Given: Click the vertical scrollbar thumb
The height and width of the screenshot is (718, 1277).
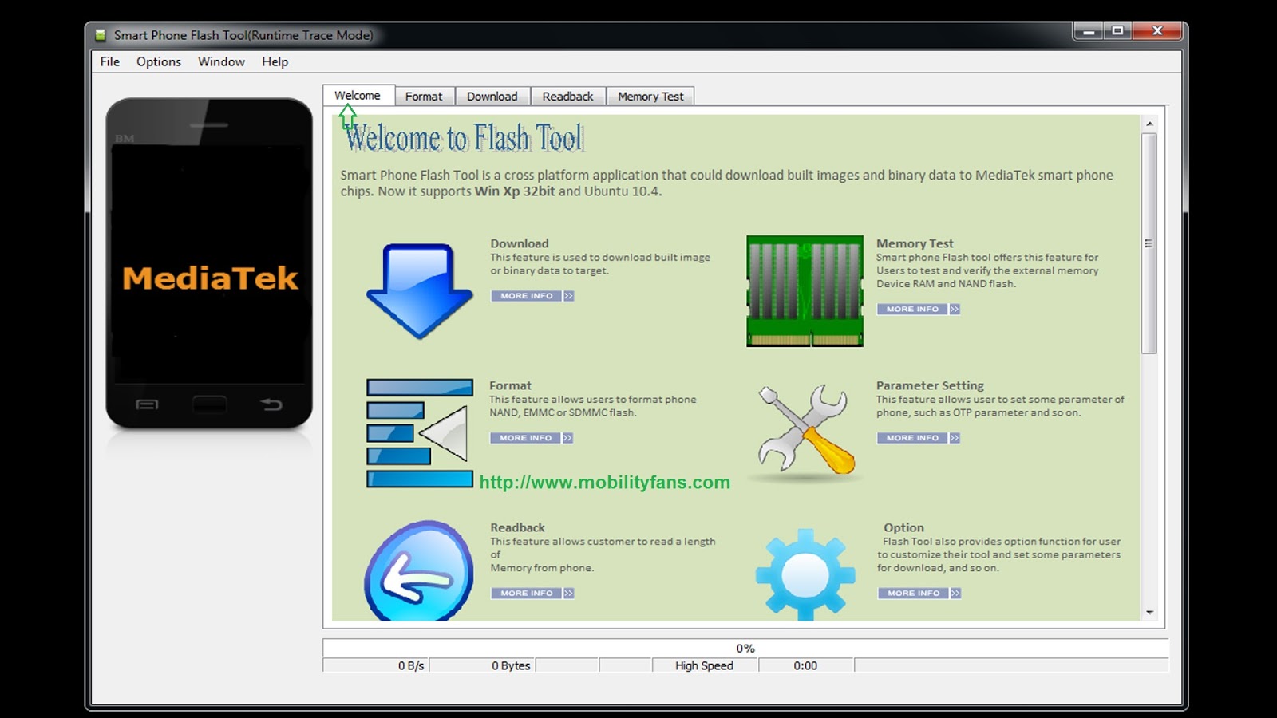Looking at the screenshot, I should 1149,243.
